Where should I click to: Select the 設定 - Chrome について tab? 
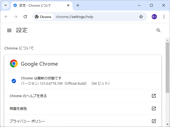42,5
